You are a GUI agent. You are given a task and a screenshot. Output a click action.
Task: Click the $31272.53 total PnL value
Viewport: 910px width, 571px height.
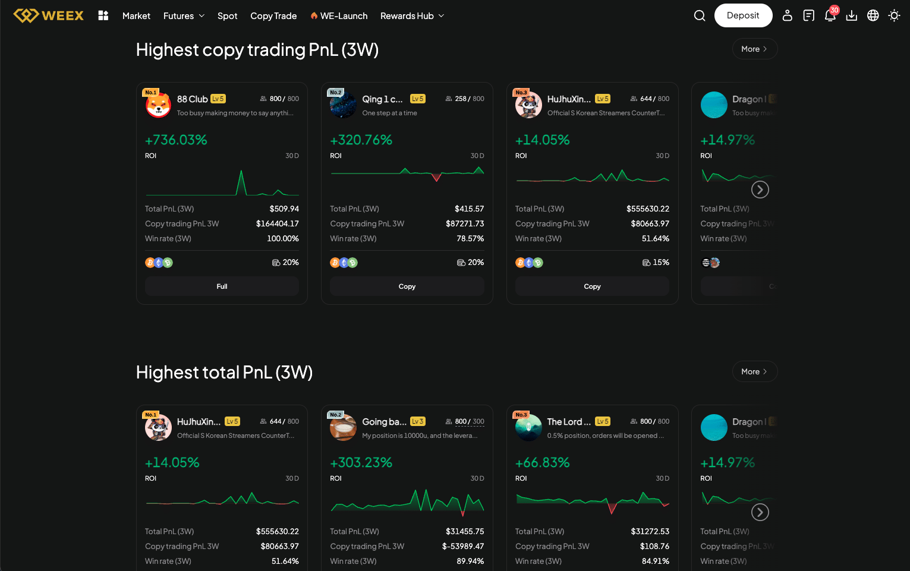tap(650, 532)
